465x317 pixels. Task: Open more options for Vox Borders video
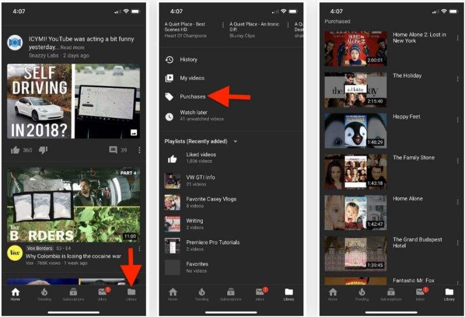(139, 249)
